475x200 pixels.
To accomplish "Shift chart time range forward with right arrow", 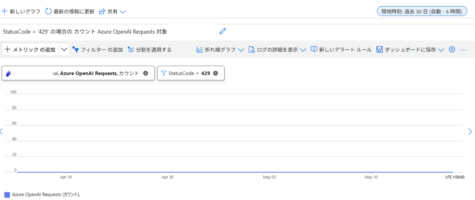I will coord(470,131).
